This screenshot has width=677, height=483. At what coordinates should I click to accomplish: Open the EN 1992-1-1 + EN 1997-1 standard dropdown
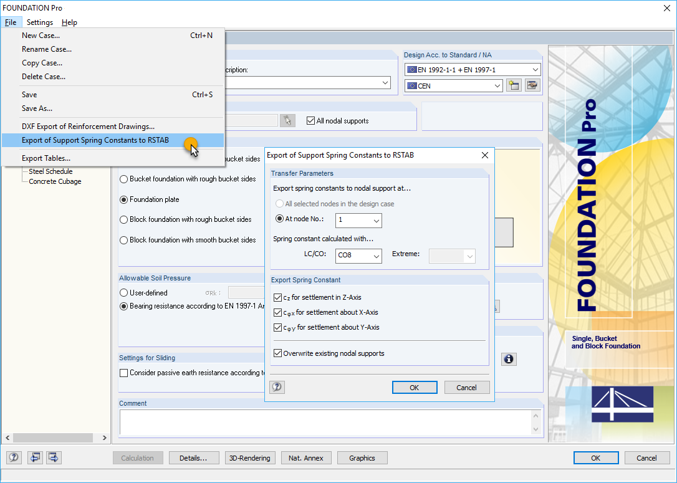point(473,70)
